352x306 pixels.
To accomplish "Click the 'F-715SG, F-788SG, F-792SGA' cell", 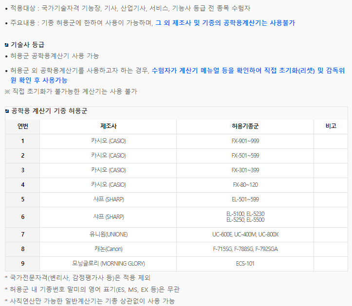I will click(x=245, y=249).
